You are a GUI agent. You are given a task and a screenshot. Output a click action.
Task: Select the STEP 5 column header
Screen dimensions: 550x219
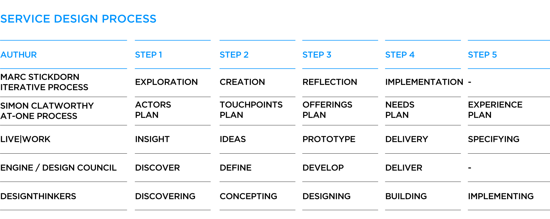pyautogui.click(x=482, y=55)
